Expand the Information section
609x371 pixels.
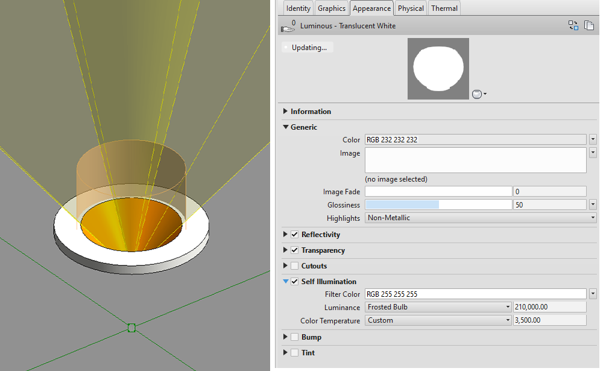click(285, 111)
